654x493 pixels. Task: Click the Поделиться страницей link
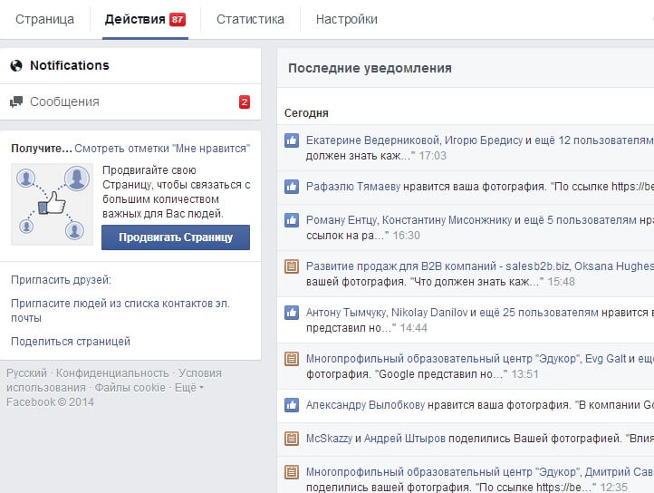point(71,342)
